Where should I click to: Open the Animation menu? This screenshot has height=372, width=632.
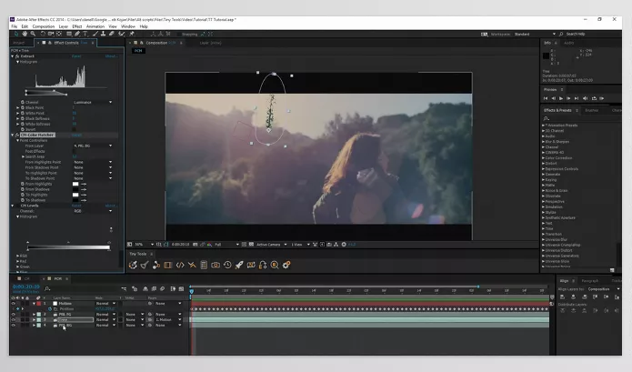point(95,26)
